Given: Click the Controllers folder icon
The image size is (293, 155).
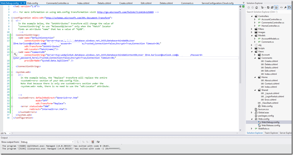Looking at the screenshot, I should coord(256,16).
